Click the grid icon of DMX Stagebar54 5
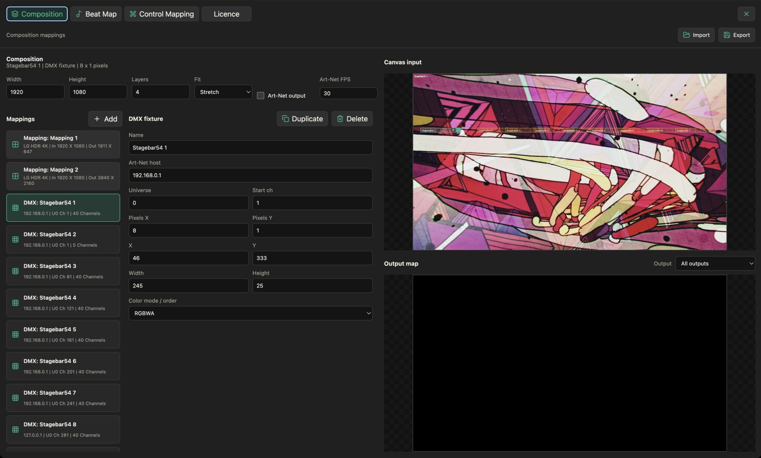 [x=15, y=334]
